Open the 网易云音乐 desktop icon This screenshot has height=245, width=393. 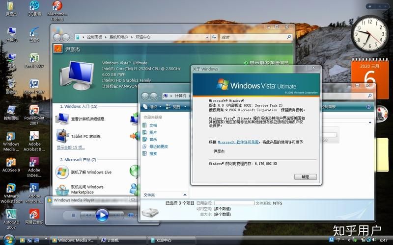pos(34,215)
